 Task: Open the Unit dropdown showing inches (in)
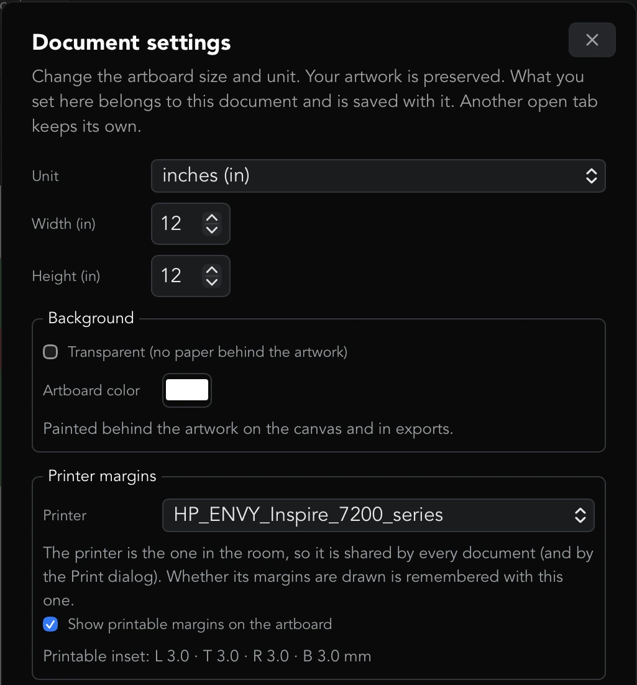point(378,176)
